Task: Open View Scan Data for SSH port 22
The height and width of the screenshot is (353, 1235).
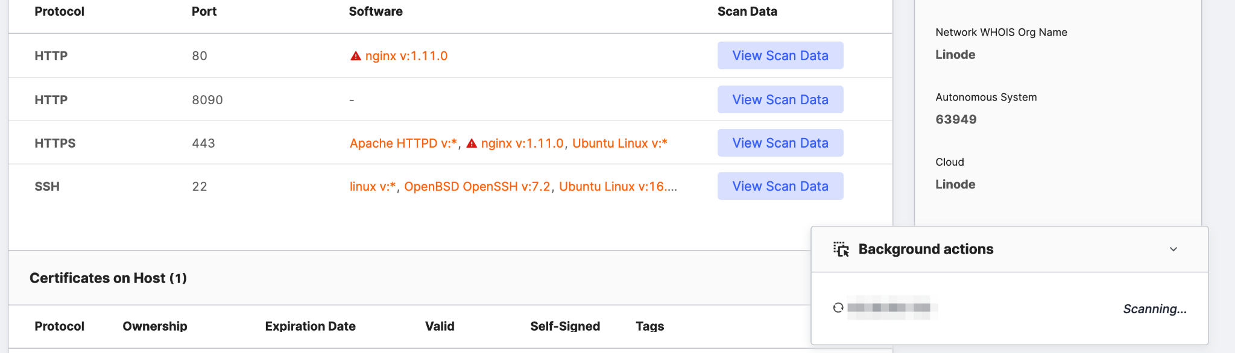Action: (780, 186)
